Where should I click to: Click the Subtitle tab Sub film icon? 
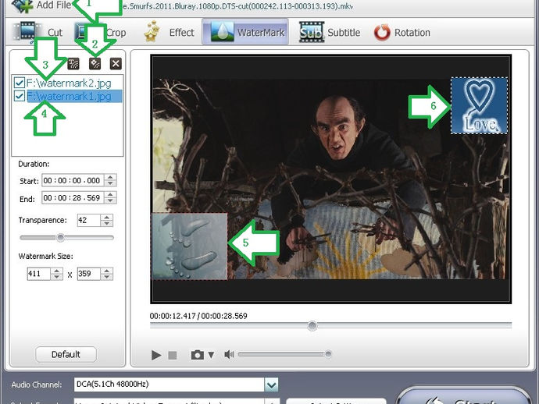click(x=312, y=32)
